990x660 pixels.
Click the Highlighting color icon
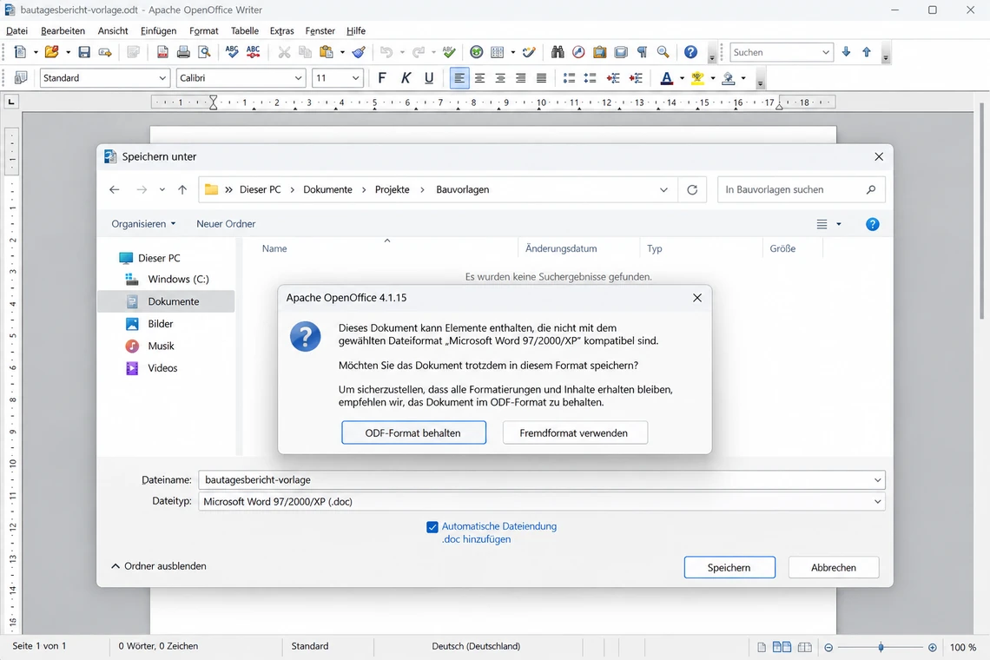[697, 77]
